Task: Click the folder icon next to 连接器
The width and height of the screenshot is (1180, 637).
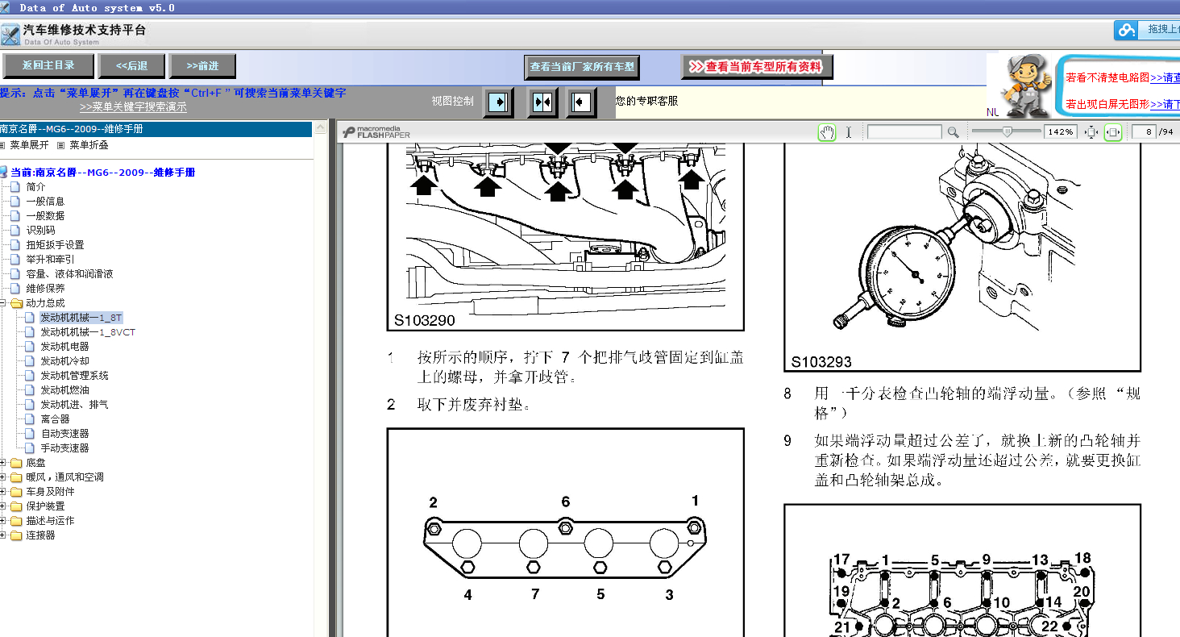Action: [x=16, y=535]
